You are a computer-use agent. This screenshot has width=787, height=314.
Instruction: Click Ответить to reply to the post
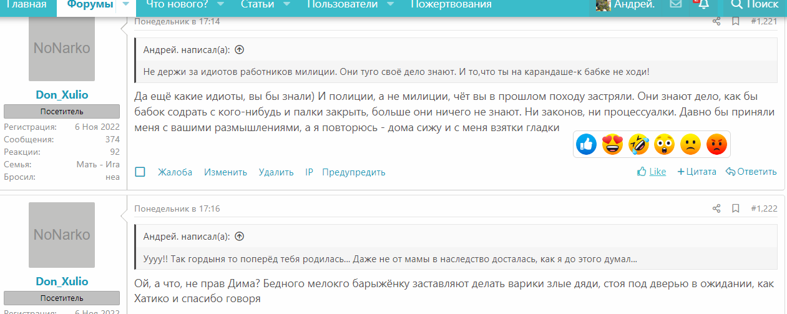(x=751, y=172)
